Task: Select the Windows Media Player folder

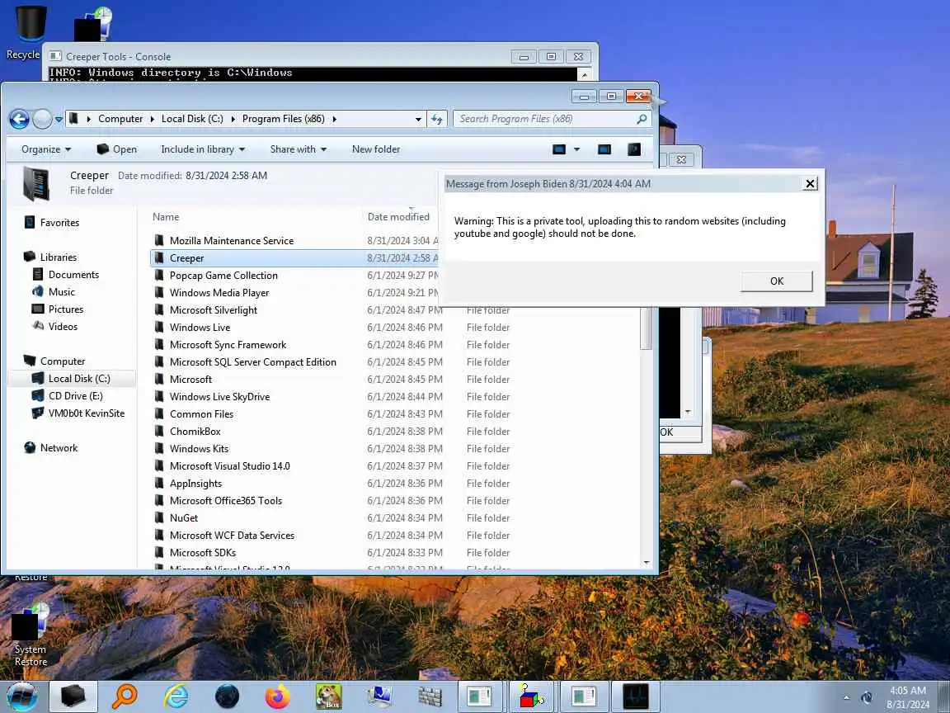Action: coord(219,293)
